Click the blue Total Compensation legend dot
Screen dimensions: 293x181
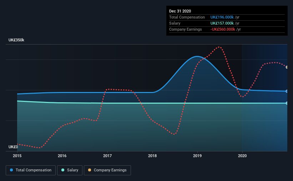[x=11, y=170]
